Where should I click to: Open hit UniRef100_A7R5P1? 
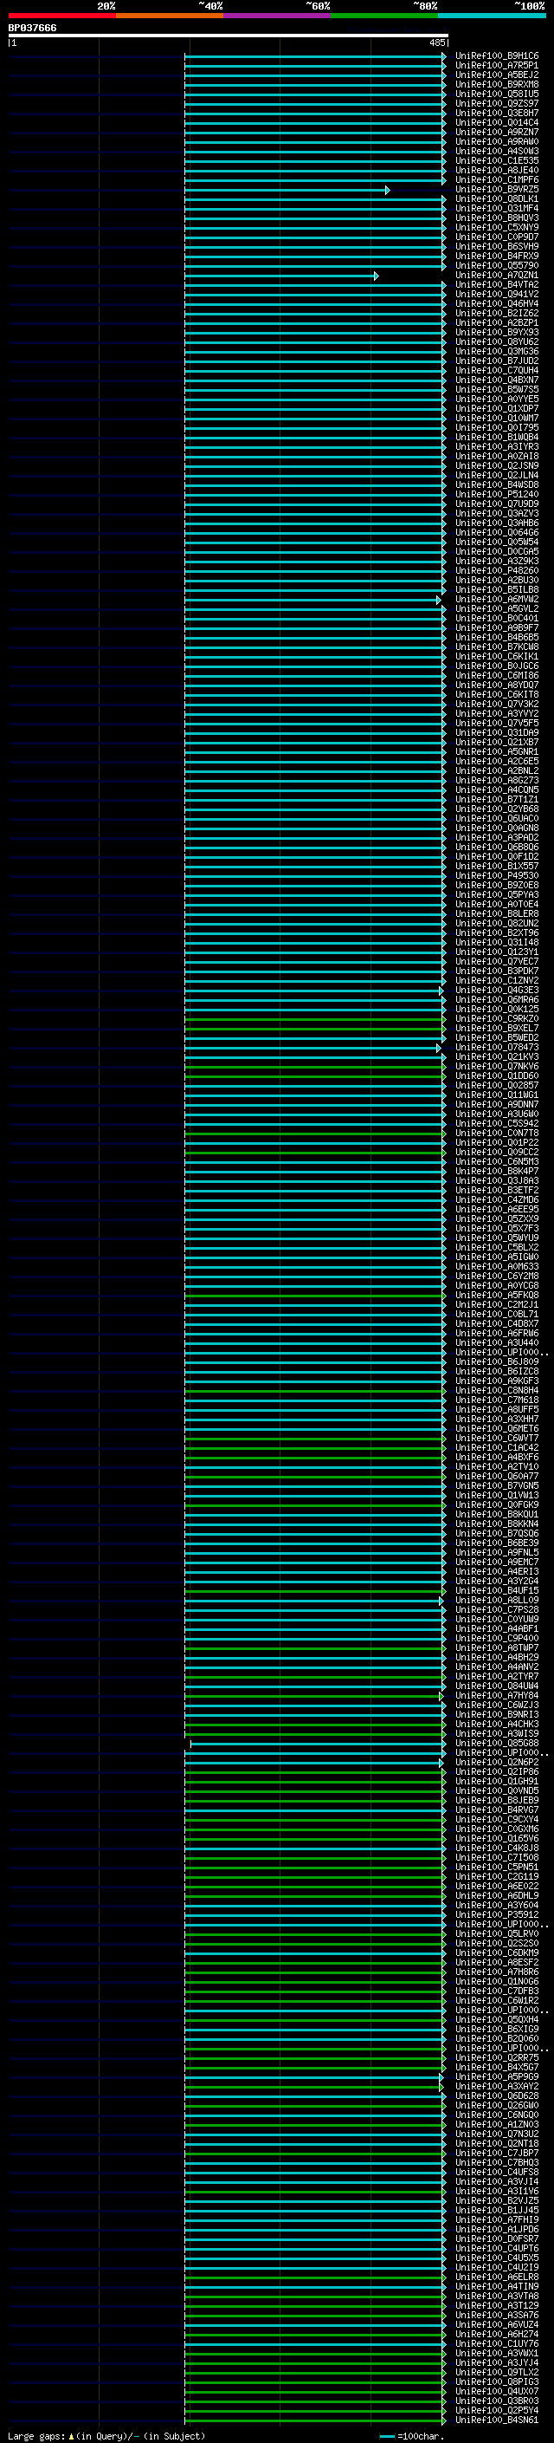coord(496,66)
